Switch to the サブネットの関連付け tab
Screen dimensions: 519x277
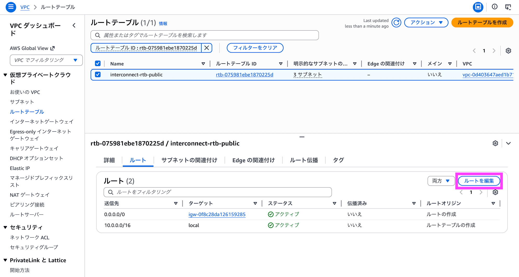pyautogui.click(x=189, y=160)
